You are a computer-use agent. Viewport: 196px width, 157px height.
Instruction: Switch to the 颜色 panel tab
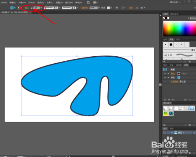tap(166, 14)
